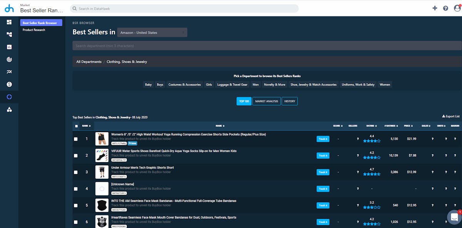Sort by the RANK column header
This screenshot has height=228, width=462.
86,126
